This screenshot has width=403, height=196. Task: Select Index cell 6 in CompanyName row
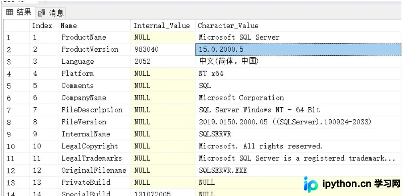(44, 98)
